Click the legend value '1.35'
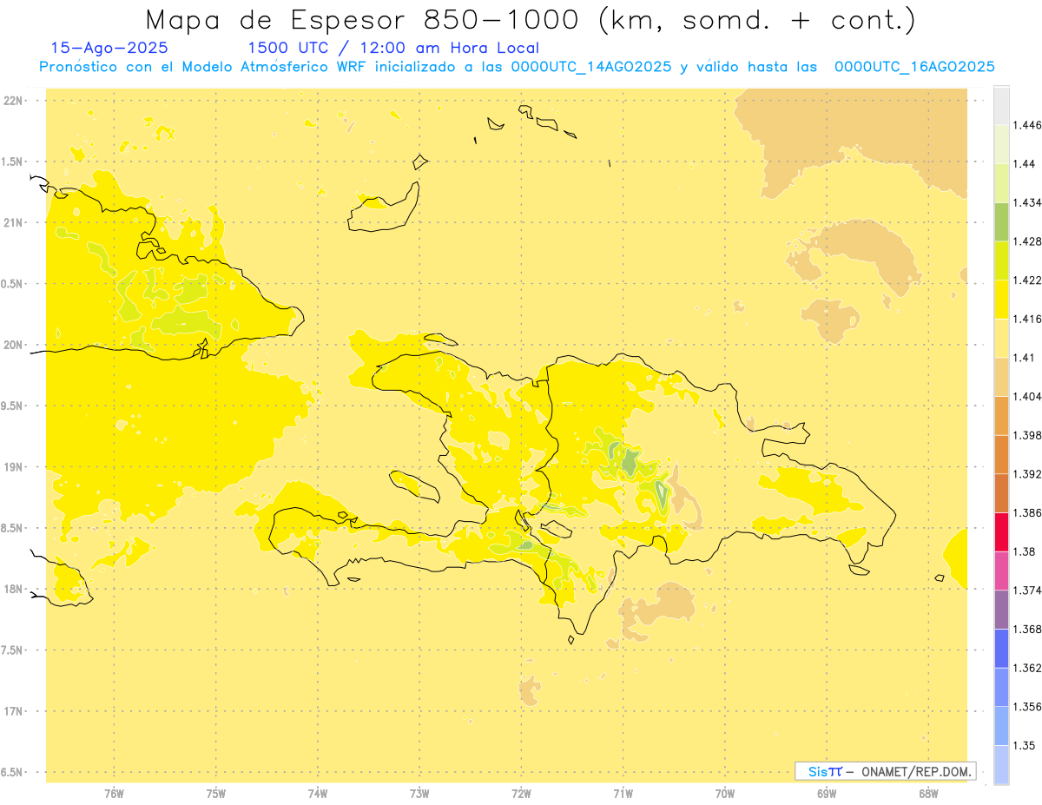The width and height of the screenshot is (1042, 805). pos(1024,745)
